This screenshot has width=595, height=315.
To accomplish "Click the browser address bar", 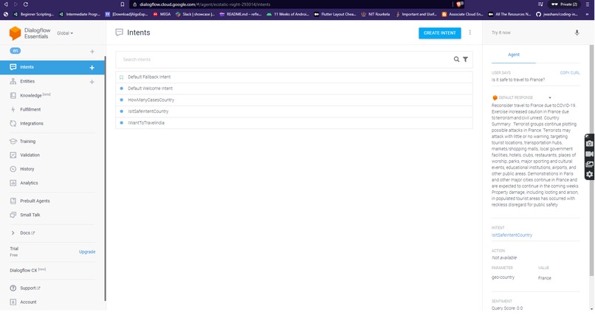I will 290,4.
